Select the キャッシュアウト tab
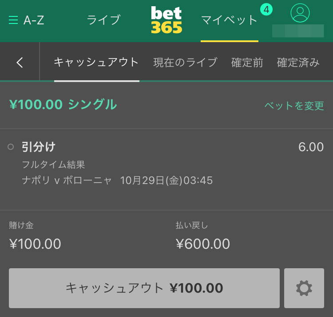 pos(96,63)
